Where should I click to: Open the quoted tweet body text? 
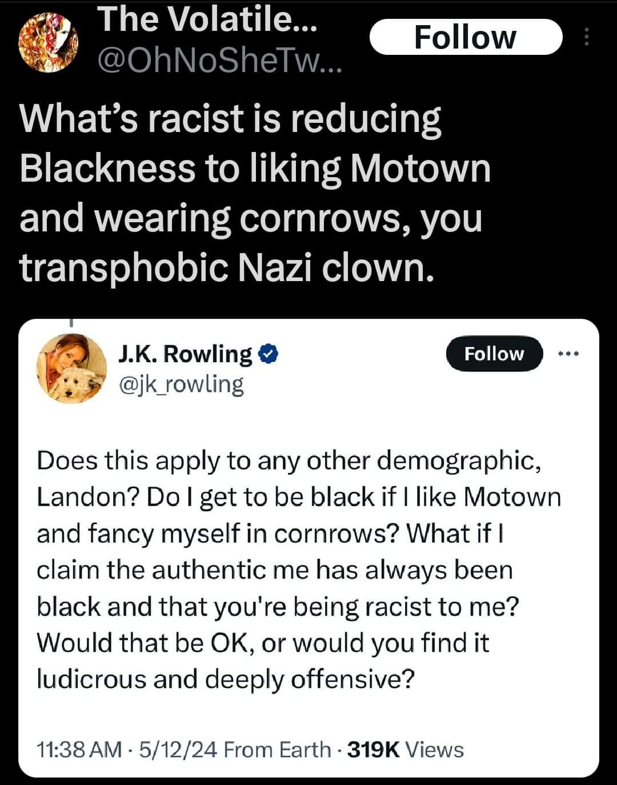(299, 570)
